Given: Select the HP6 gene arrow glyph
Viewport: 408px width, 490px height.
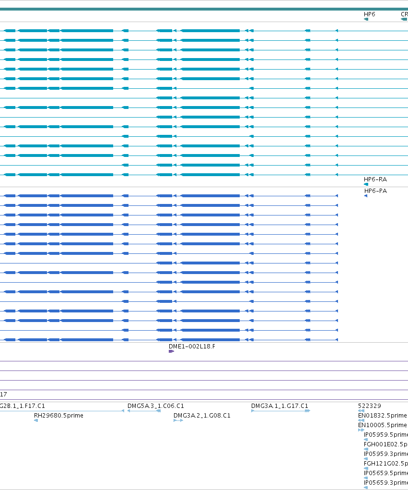Looking at the screenshot, I should point(366,19).
